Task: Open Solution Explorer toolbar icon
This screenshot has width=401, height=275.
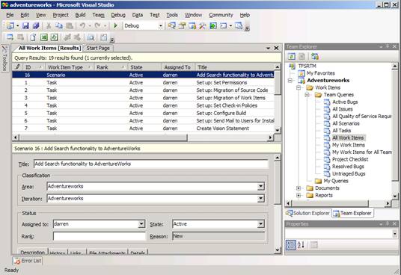Action: pyautogui.click(x=171, y=26)
